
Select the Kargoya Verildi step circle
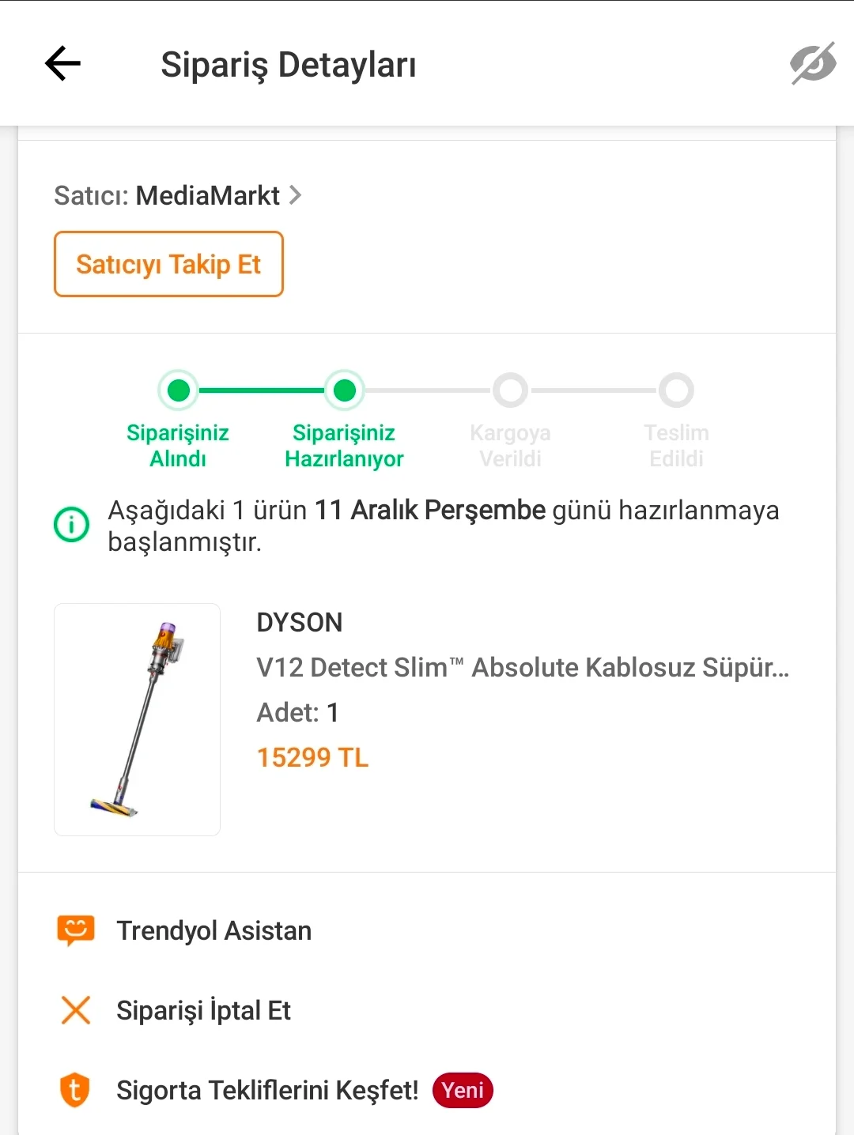click(x=511, y=390)
